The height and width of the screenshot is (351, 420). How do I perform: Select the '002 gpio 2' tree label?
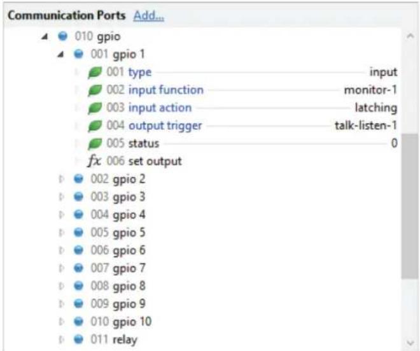pyautogui.click(x=118, y=179)
